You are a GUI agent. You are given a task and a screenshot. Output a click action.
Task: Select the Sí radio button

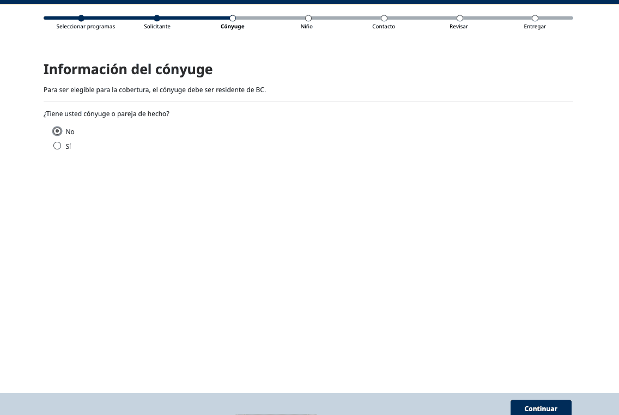[x=57, y=146]
